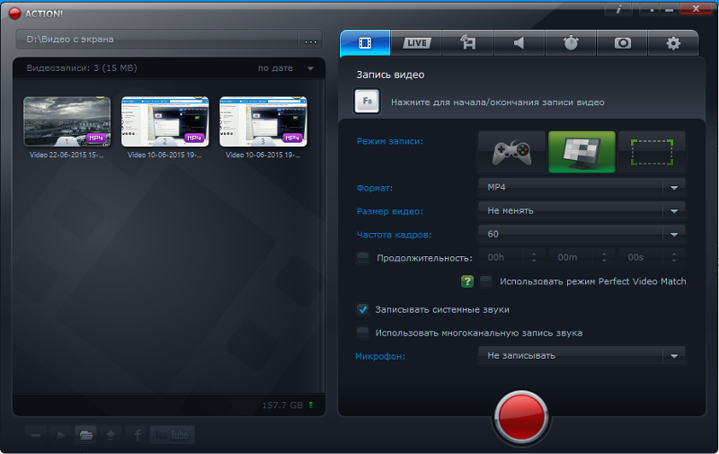Click the play recording icon

[x=60, y=435]
